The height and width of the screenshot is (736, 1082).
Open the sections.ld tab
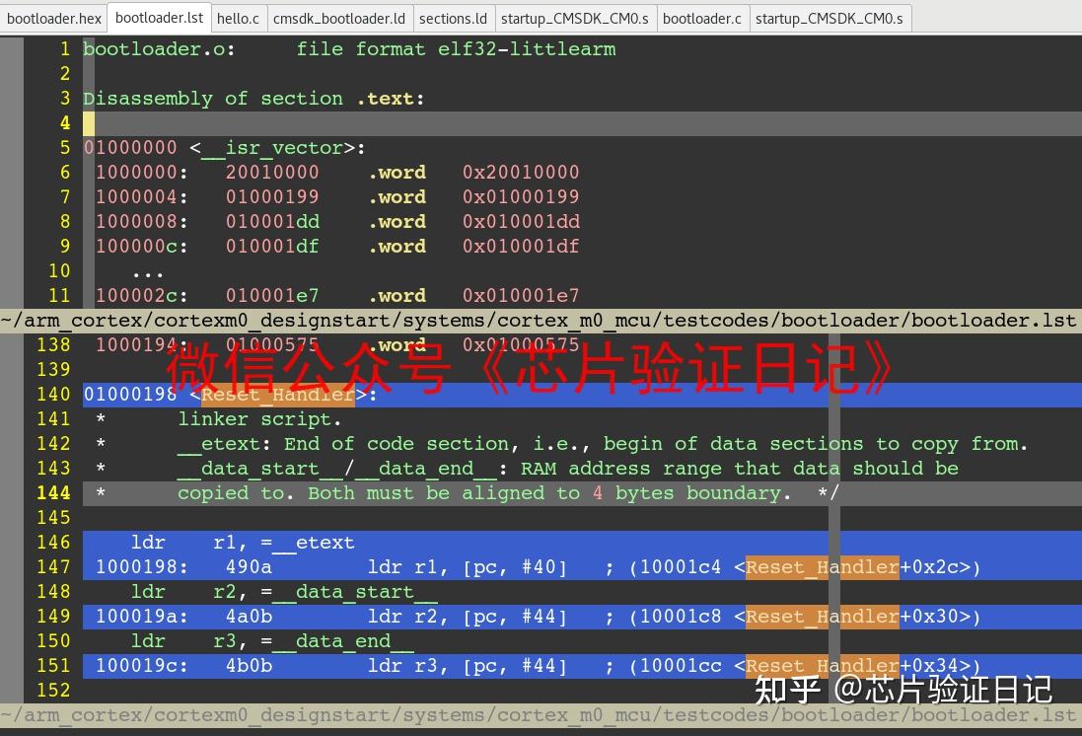453,18
